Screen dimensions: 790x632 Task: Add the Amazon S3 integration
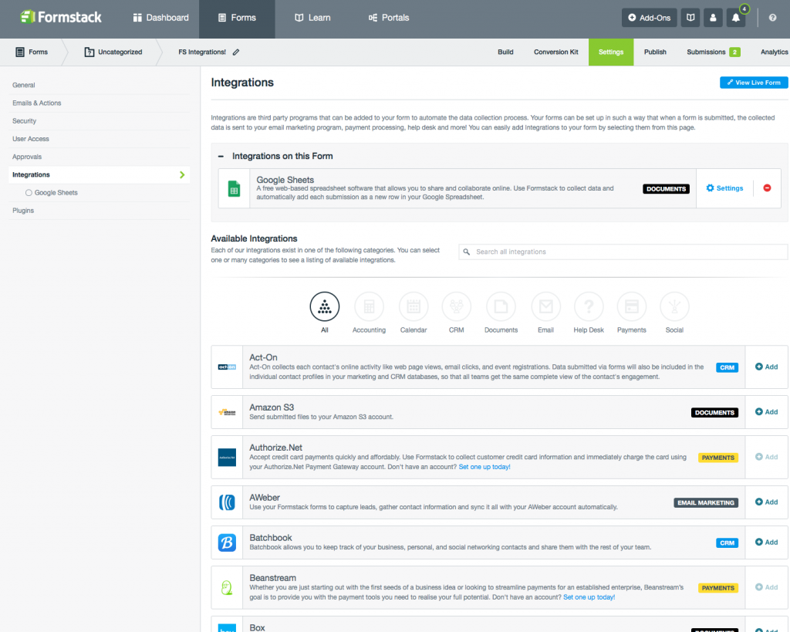(x=766, y=412)
